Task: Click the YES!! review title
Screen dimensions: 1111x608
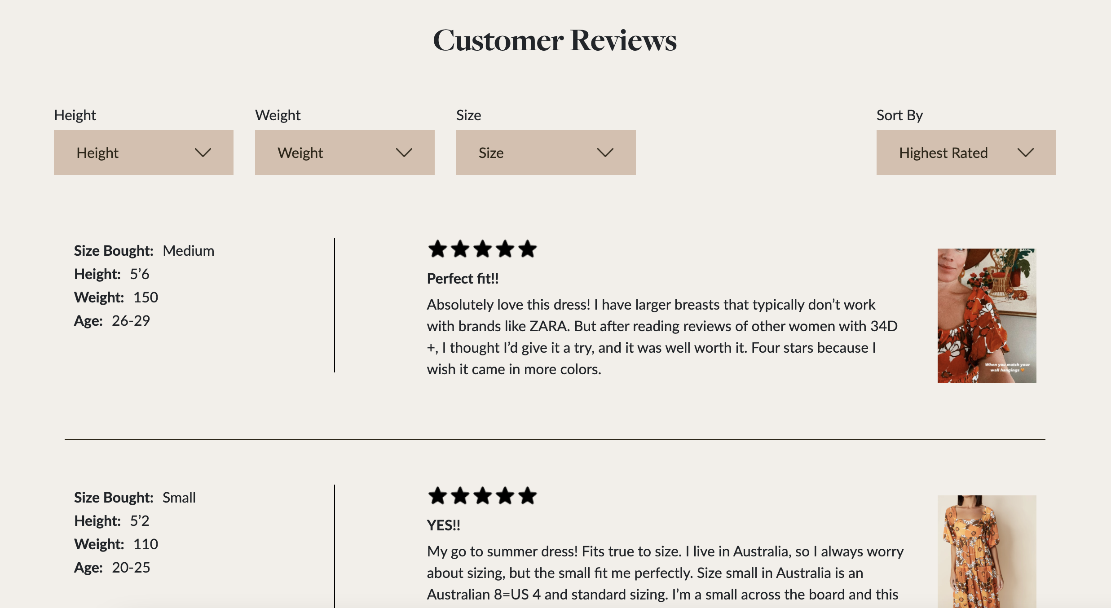Action: [444, 525]
